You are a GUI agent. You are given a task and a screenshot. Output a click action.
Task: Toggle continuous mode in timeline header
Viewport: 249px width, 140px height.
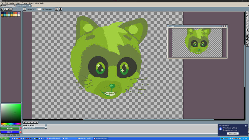click(x=28, y=125)
